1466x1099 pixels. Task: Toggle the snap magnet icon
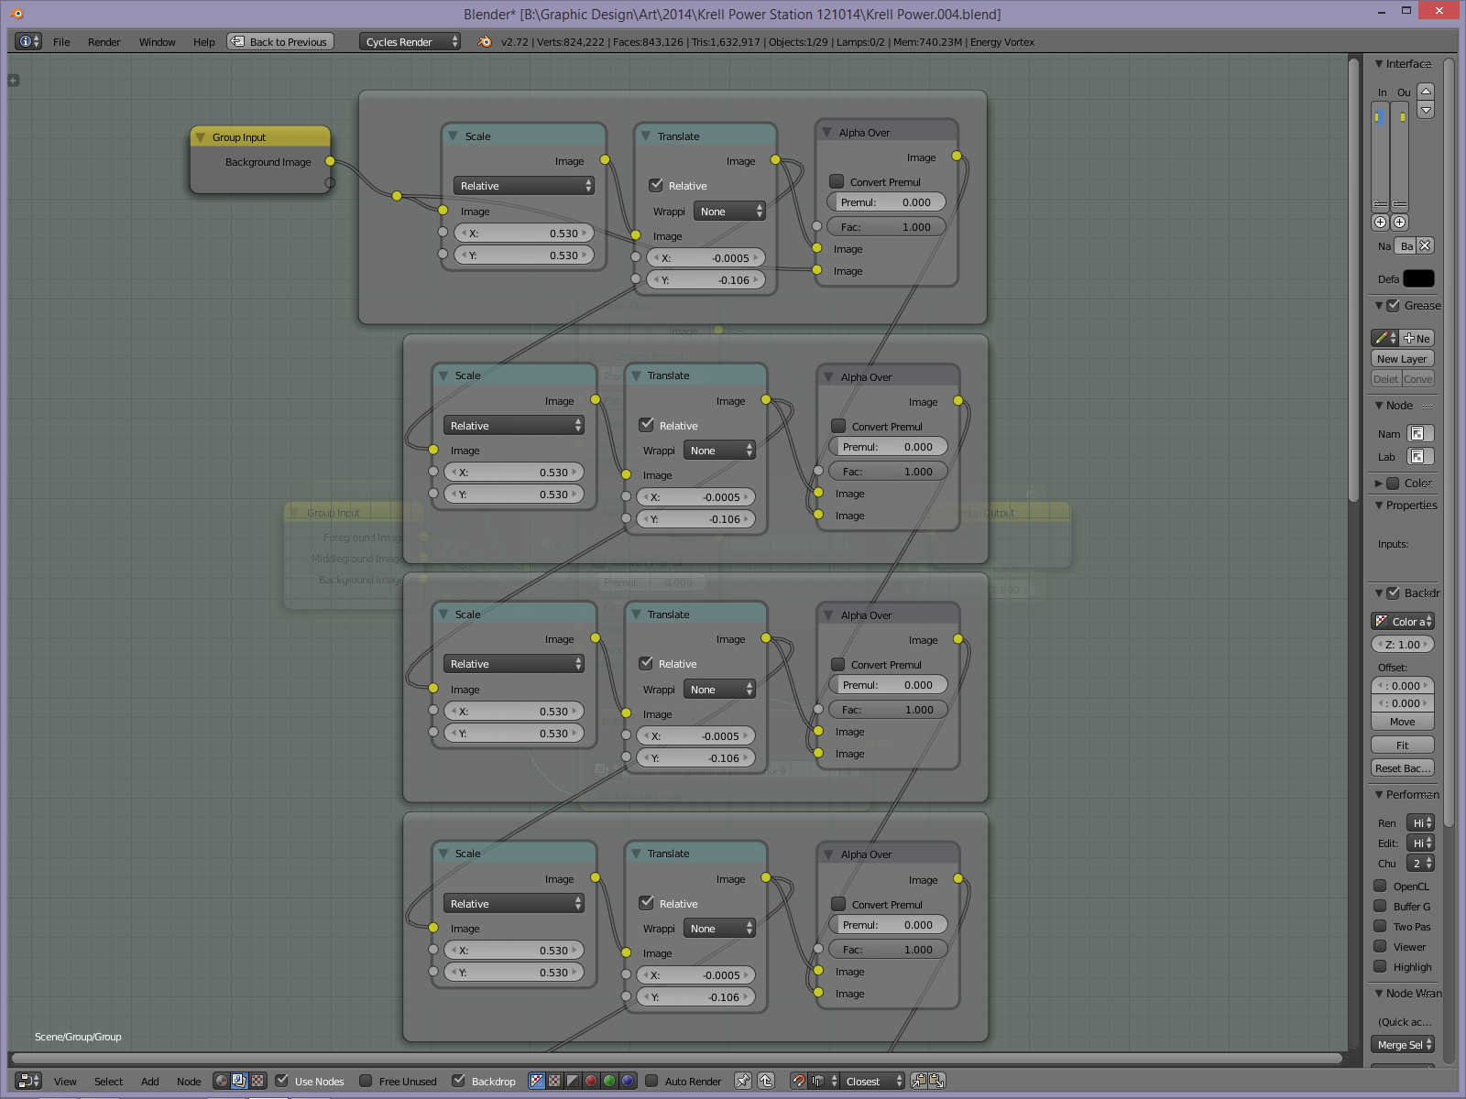(799, 1081)
